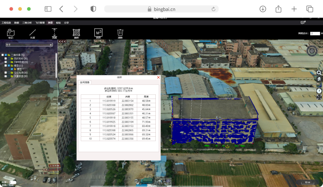The height and width of the screenshot is (187, 323).
Task: Check the TIFF layer checkbox
Action: (x=9, y=62)
